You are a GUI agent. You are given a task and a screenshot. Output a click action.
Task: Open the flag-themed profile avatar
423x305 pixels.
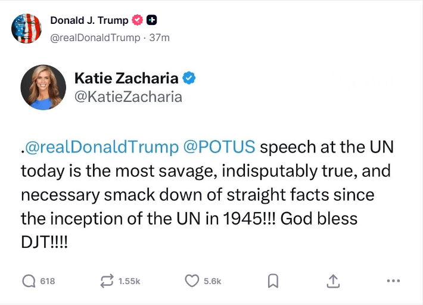[26, 28]
